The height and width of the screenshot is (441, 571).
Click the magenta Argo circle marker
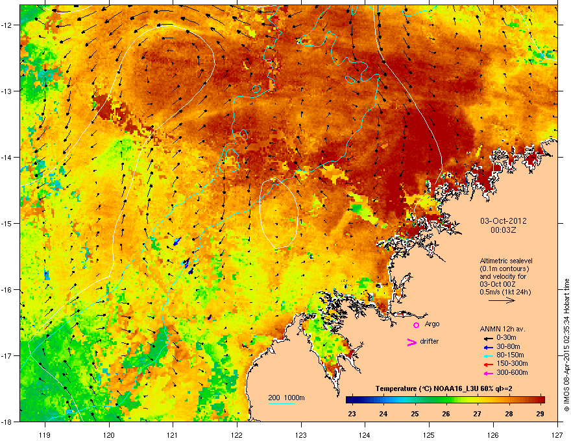tap(416, 325)
